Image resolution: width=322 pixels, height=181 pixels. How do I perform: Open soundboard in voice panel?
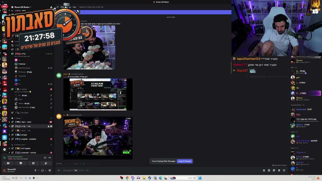point(46,163)
